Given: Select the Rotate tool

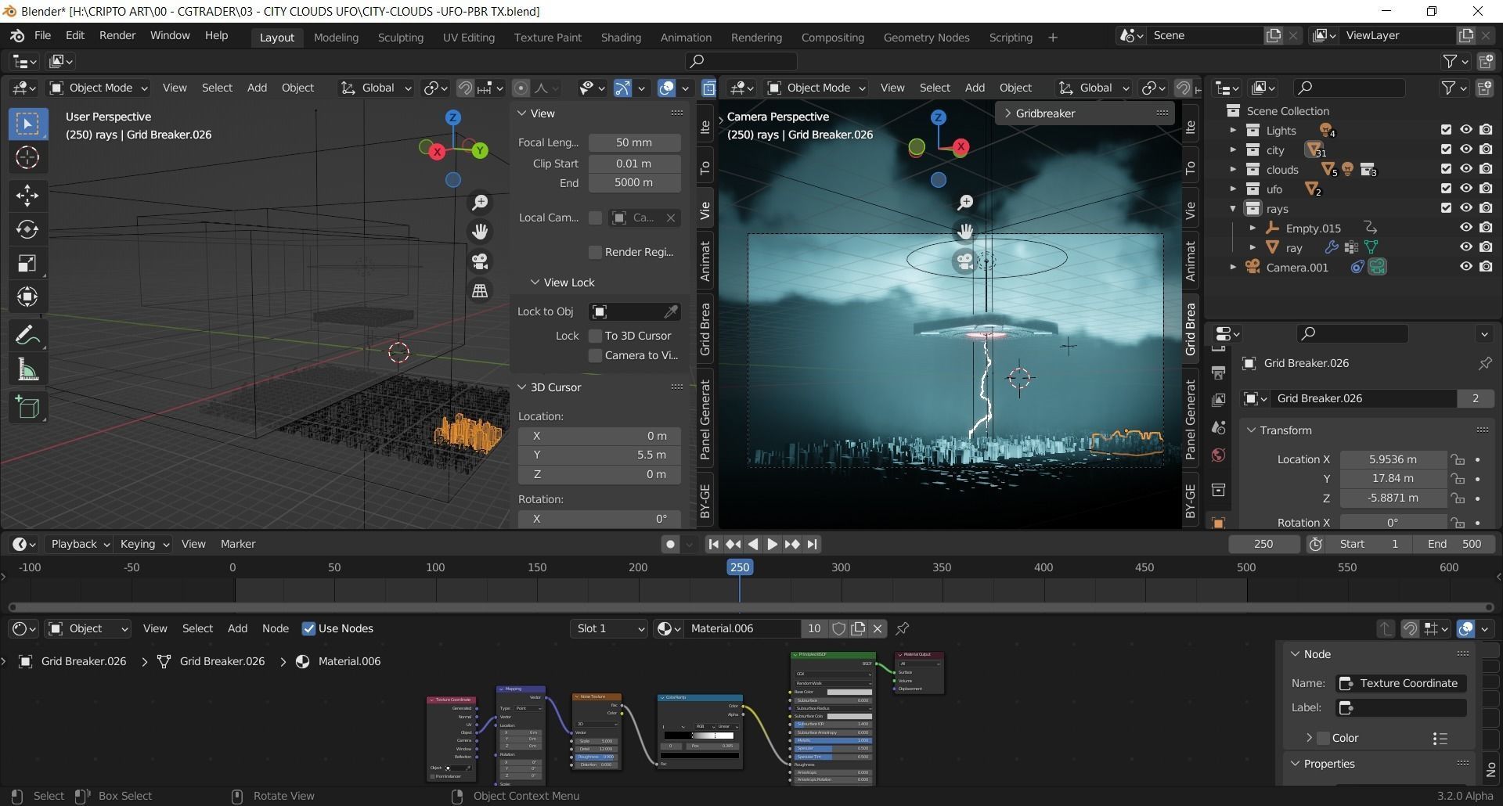Looking at the screenshot, I should point(27,229).
